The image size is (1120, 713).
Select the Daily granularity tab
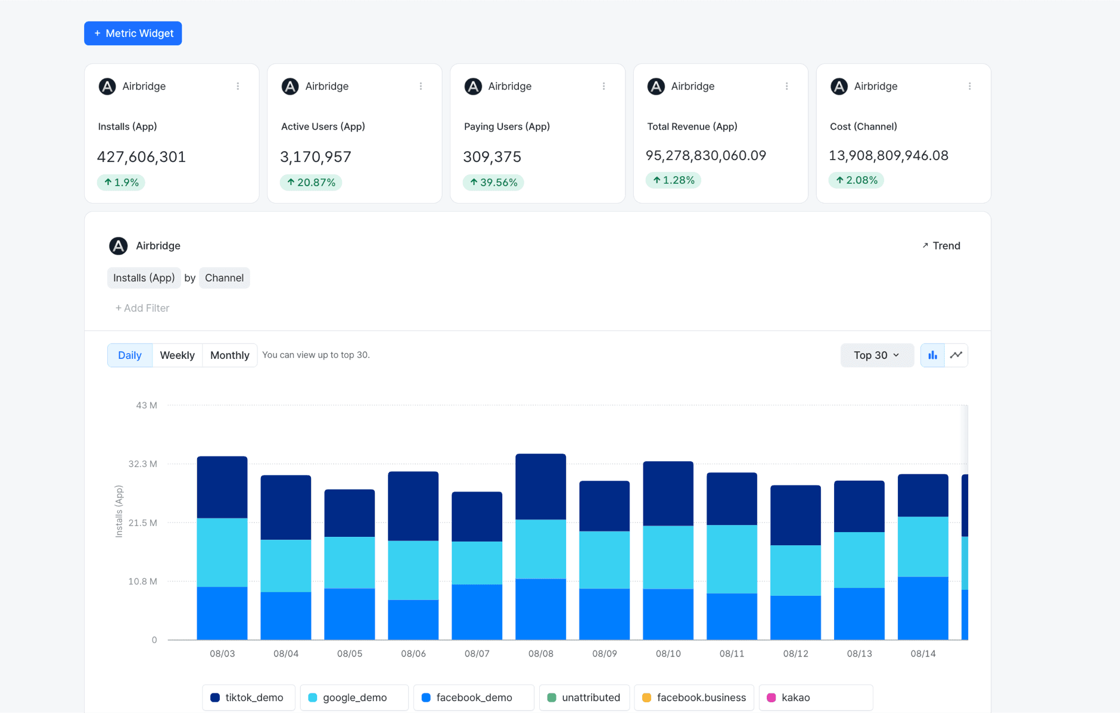click(x=130, y=355)
